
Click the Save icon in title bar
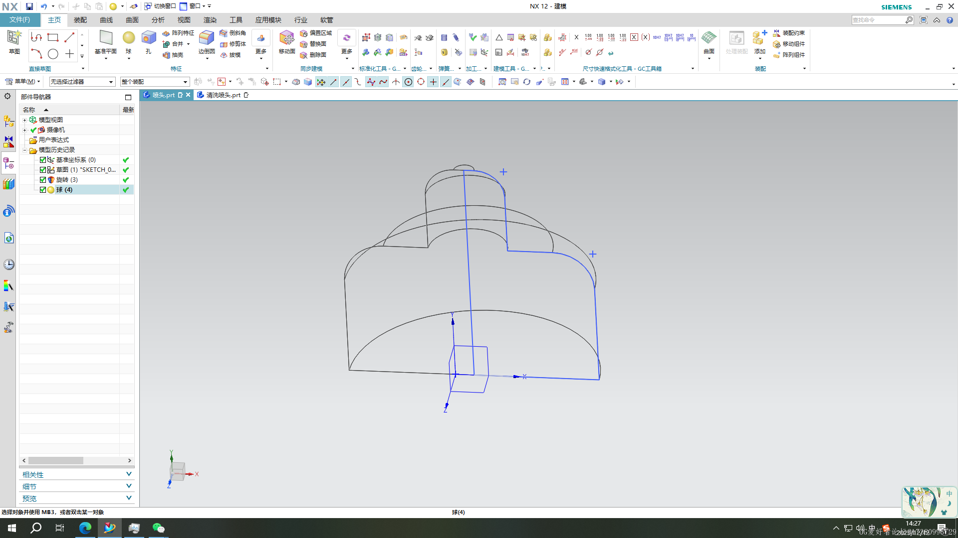pos(29,6)
